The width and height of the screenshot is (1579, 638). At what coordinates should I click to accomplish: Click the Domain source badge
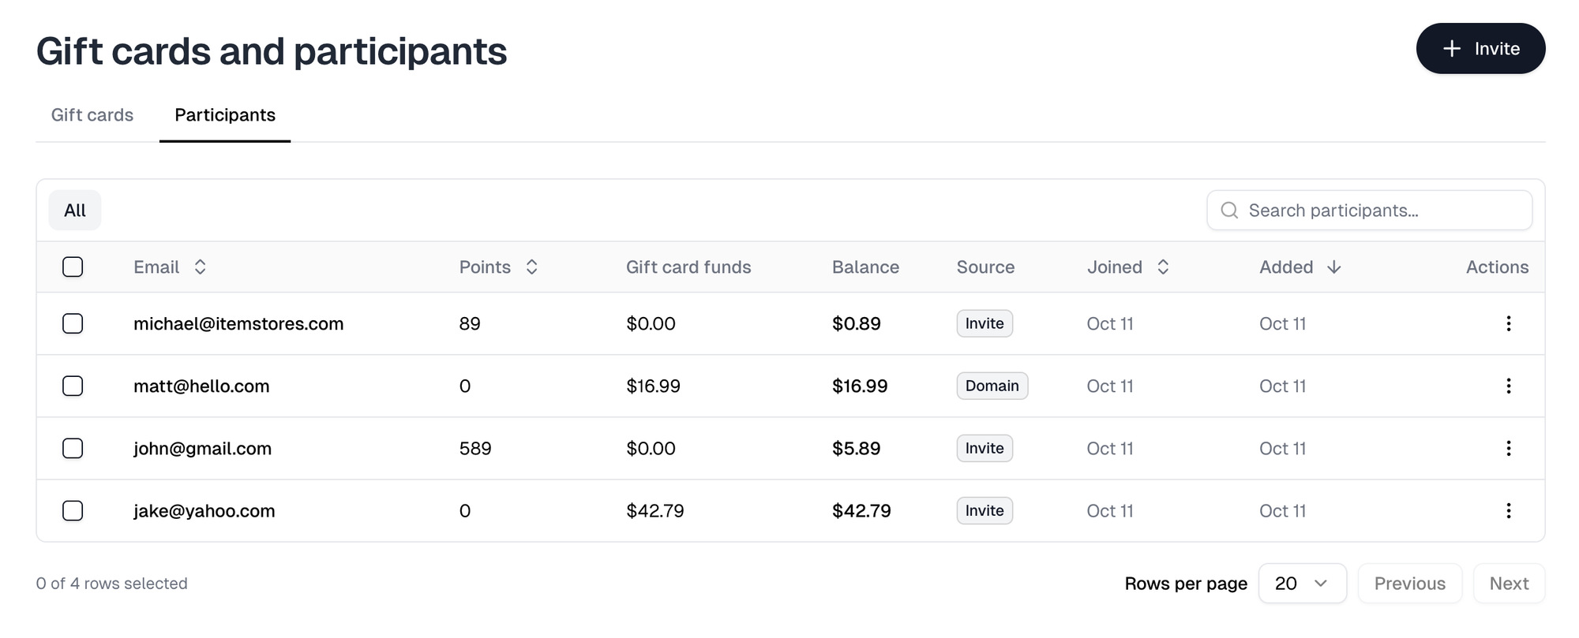(x=992, y=386)
